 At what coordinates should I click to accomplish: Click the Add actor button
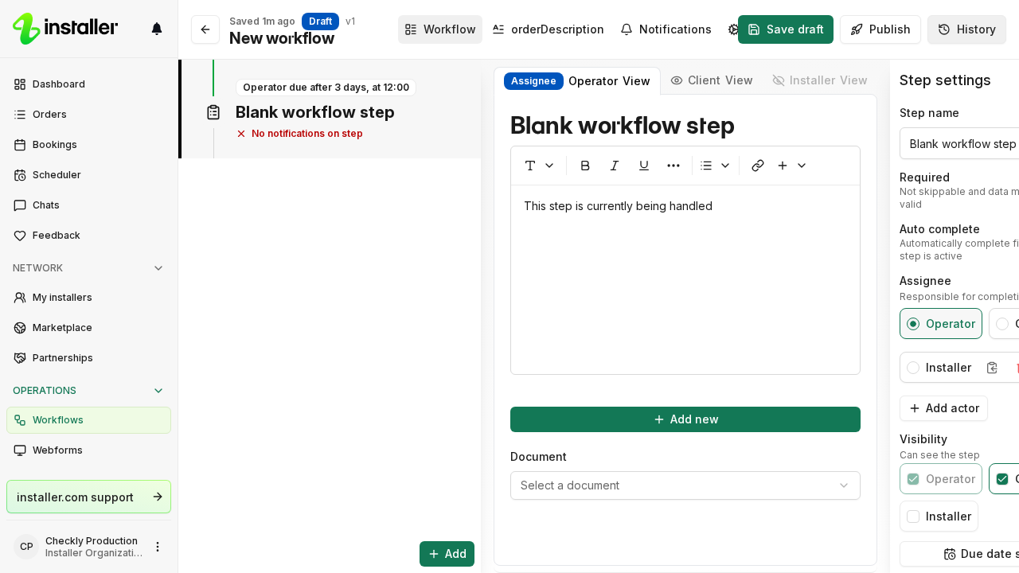pyautogui.click(x=943, y=408)
